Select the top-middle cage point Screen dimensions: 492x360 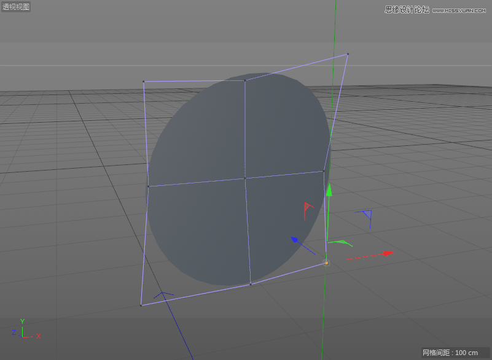tap(245, 80)
